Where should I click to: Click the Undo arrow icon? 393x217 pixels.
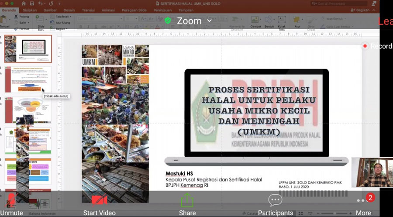point(41,3)
